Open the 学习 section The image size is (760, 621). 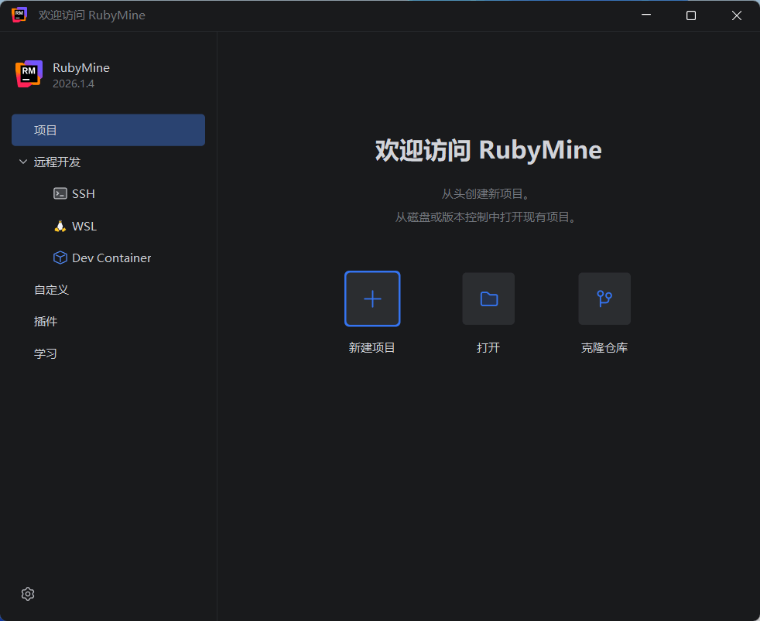(46, 353)
